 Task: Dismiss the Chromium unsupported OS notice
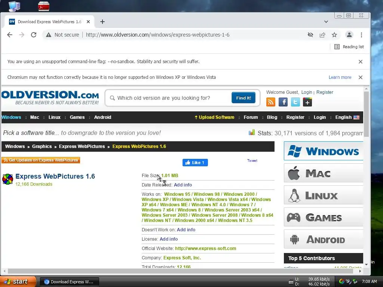click(360, 77)
